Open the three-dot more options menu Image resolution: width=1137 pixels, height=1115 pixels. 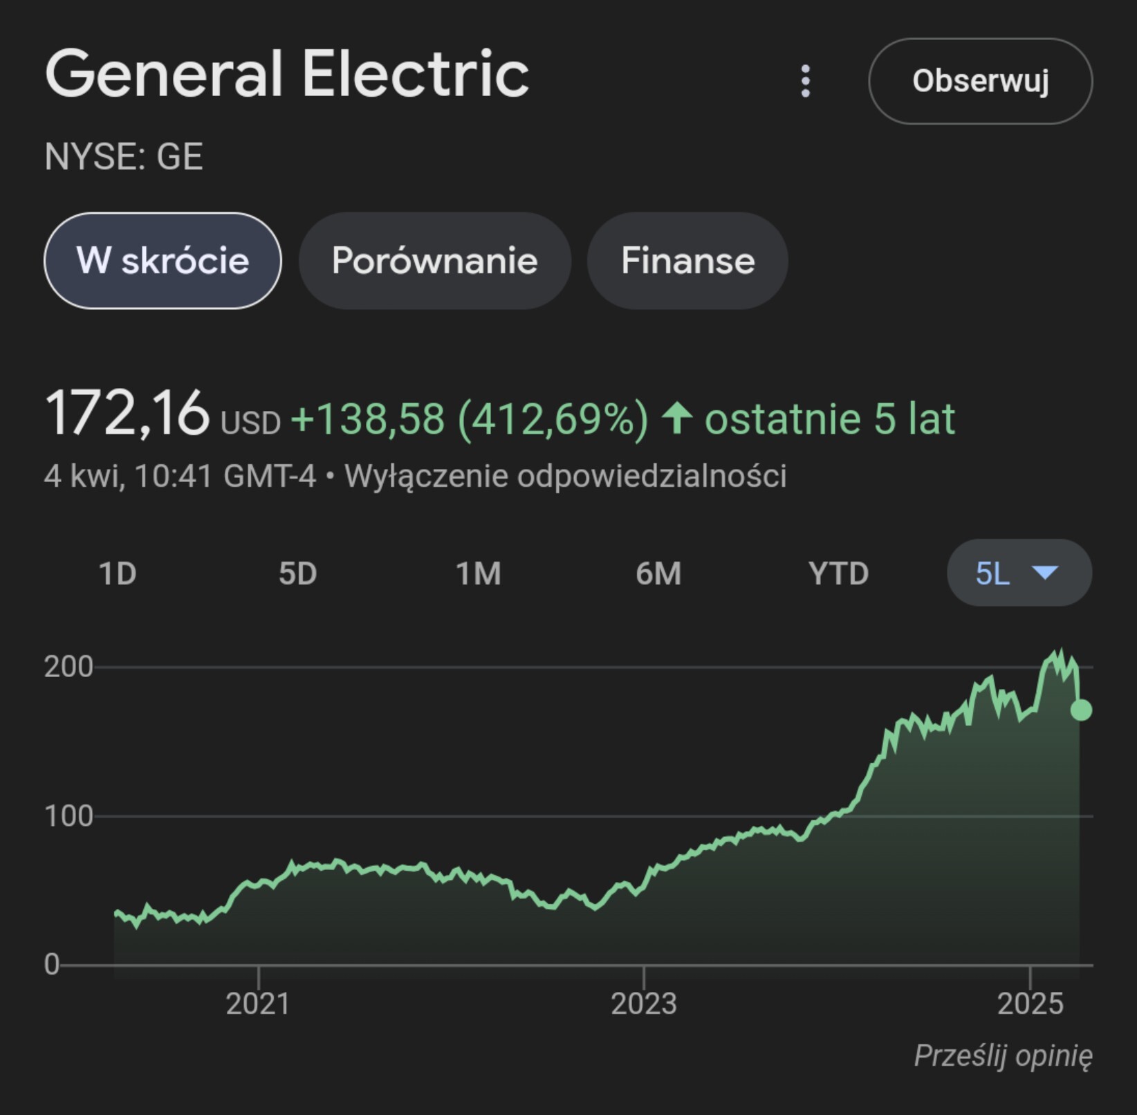(805, 81)
